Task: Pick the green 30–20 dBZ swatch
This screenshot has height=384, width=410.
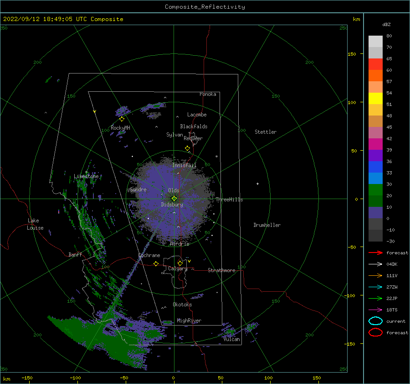Action: tap(375, 190)
